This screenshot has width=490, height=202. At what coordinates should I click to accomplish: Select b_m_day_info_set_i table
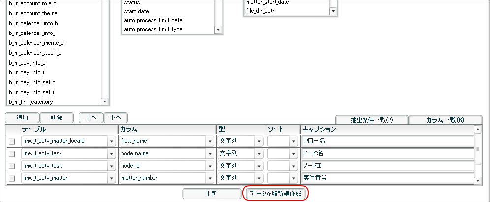pos(31,92)
